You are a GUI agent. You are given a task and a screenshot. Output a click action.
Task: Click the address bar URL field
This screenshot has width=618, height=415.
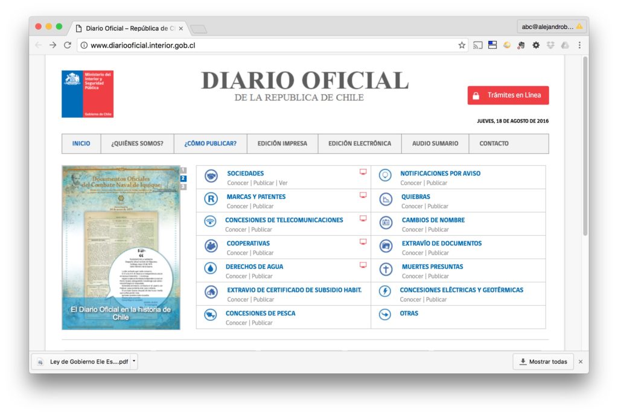pos(272,45)
